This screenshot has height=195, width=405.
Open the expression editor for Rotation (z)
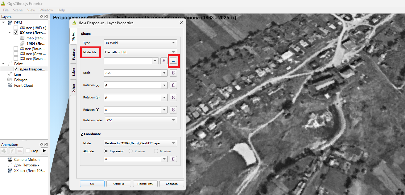[173, 110]
